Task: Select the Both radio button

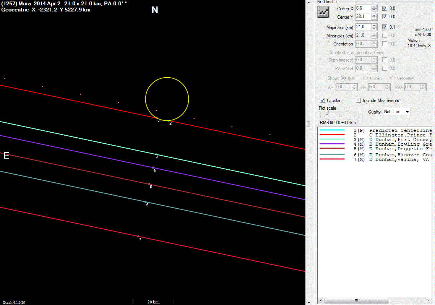Action: coord(343,78)
